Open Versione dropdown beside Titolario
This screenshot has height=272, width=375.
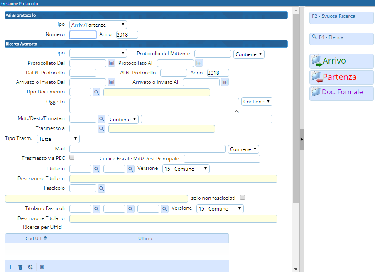186,169
